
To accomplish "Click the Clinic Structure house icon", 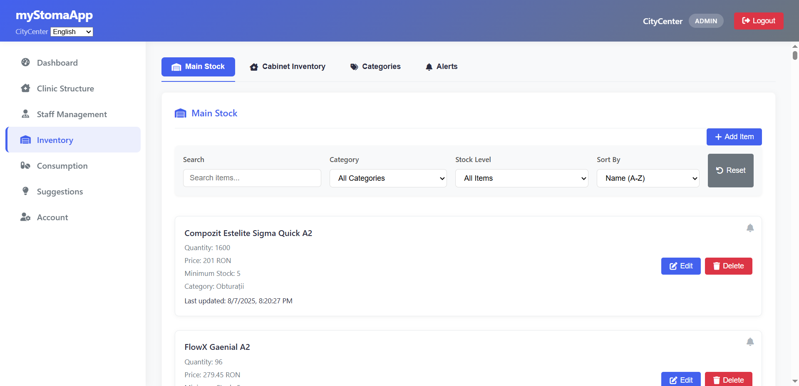I will click(25, 88).
